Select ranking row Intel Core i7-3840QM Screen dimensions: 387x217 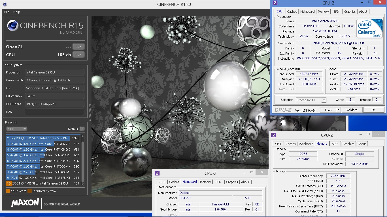[43, 172]
